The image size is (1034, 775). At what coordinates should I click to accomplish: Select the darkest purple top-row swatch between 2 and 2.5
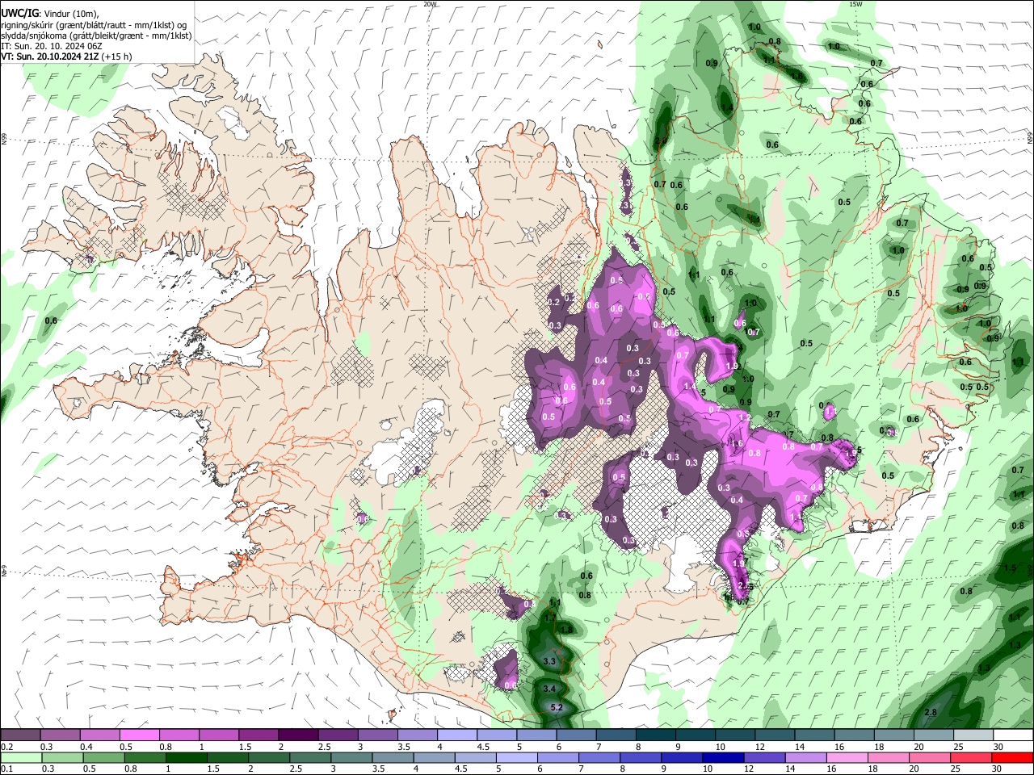(297, 735)
